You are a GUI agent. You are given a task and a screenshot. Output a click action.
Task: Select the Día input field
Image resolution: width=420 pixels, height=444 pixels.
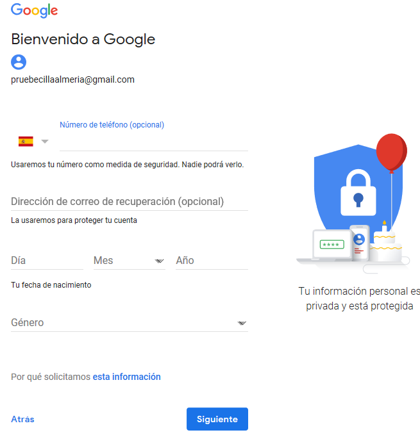[47, 261]
